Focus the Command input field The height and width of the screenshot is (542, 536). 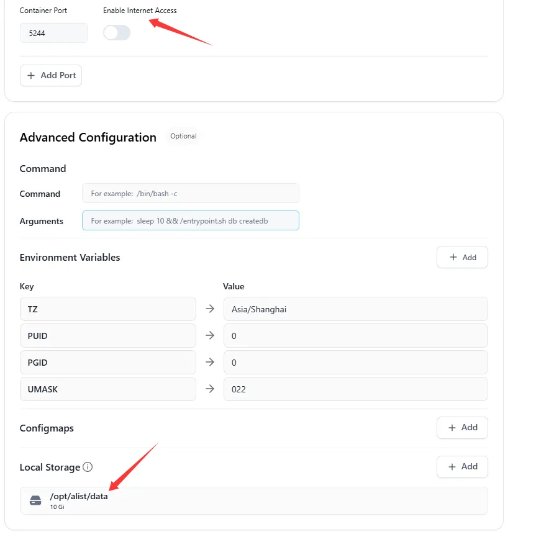point(191,193)
